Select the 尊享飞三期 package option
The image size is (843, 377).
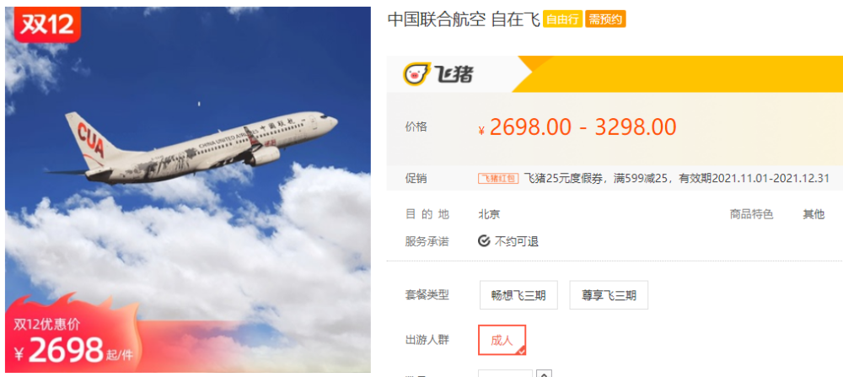tap(609, 295)
